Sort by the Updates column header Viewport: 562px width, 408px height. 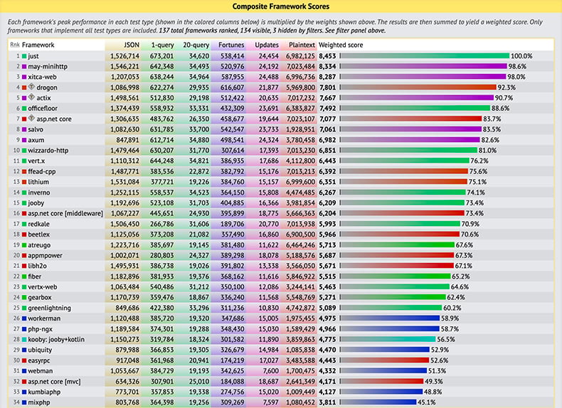267,45
